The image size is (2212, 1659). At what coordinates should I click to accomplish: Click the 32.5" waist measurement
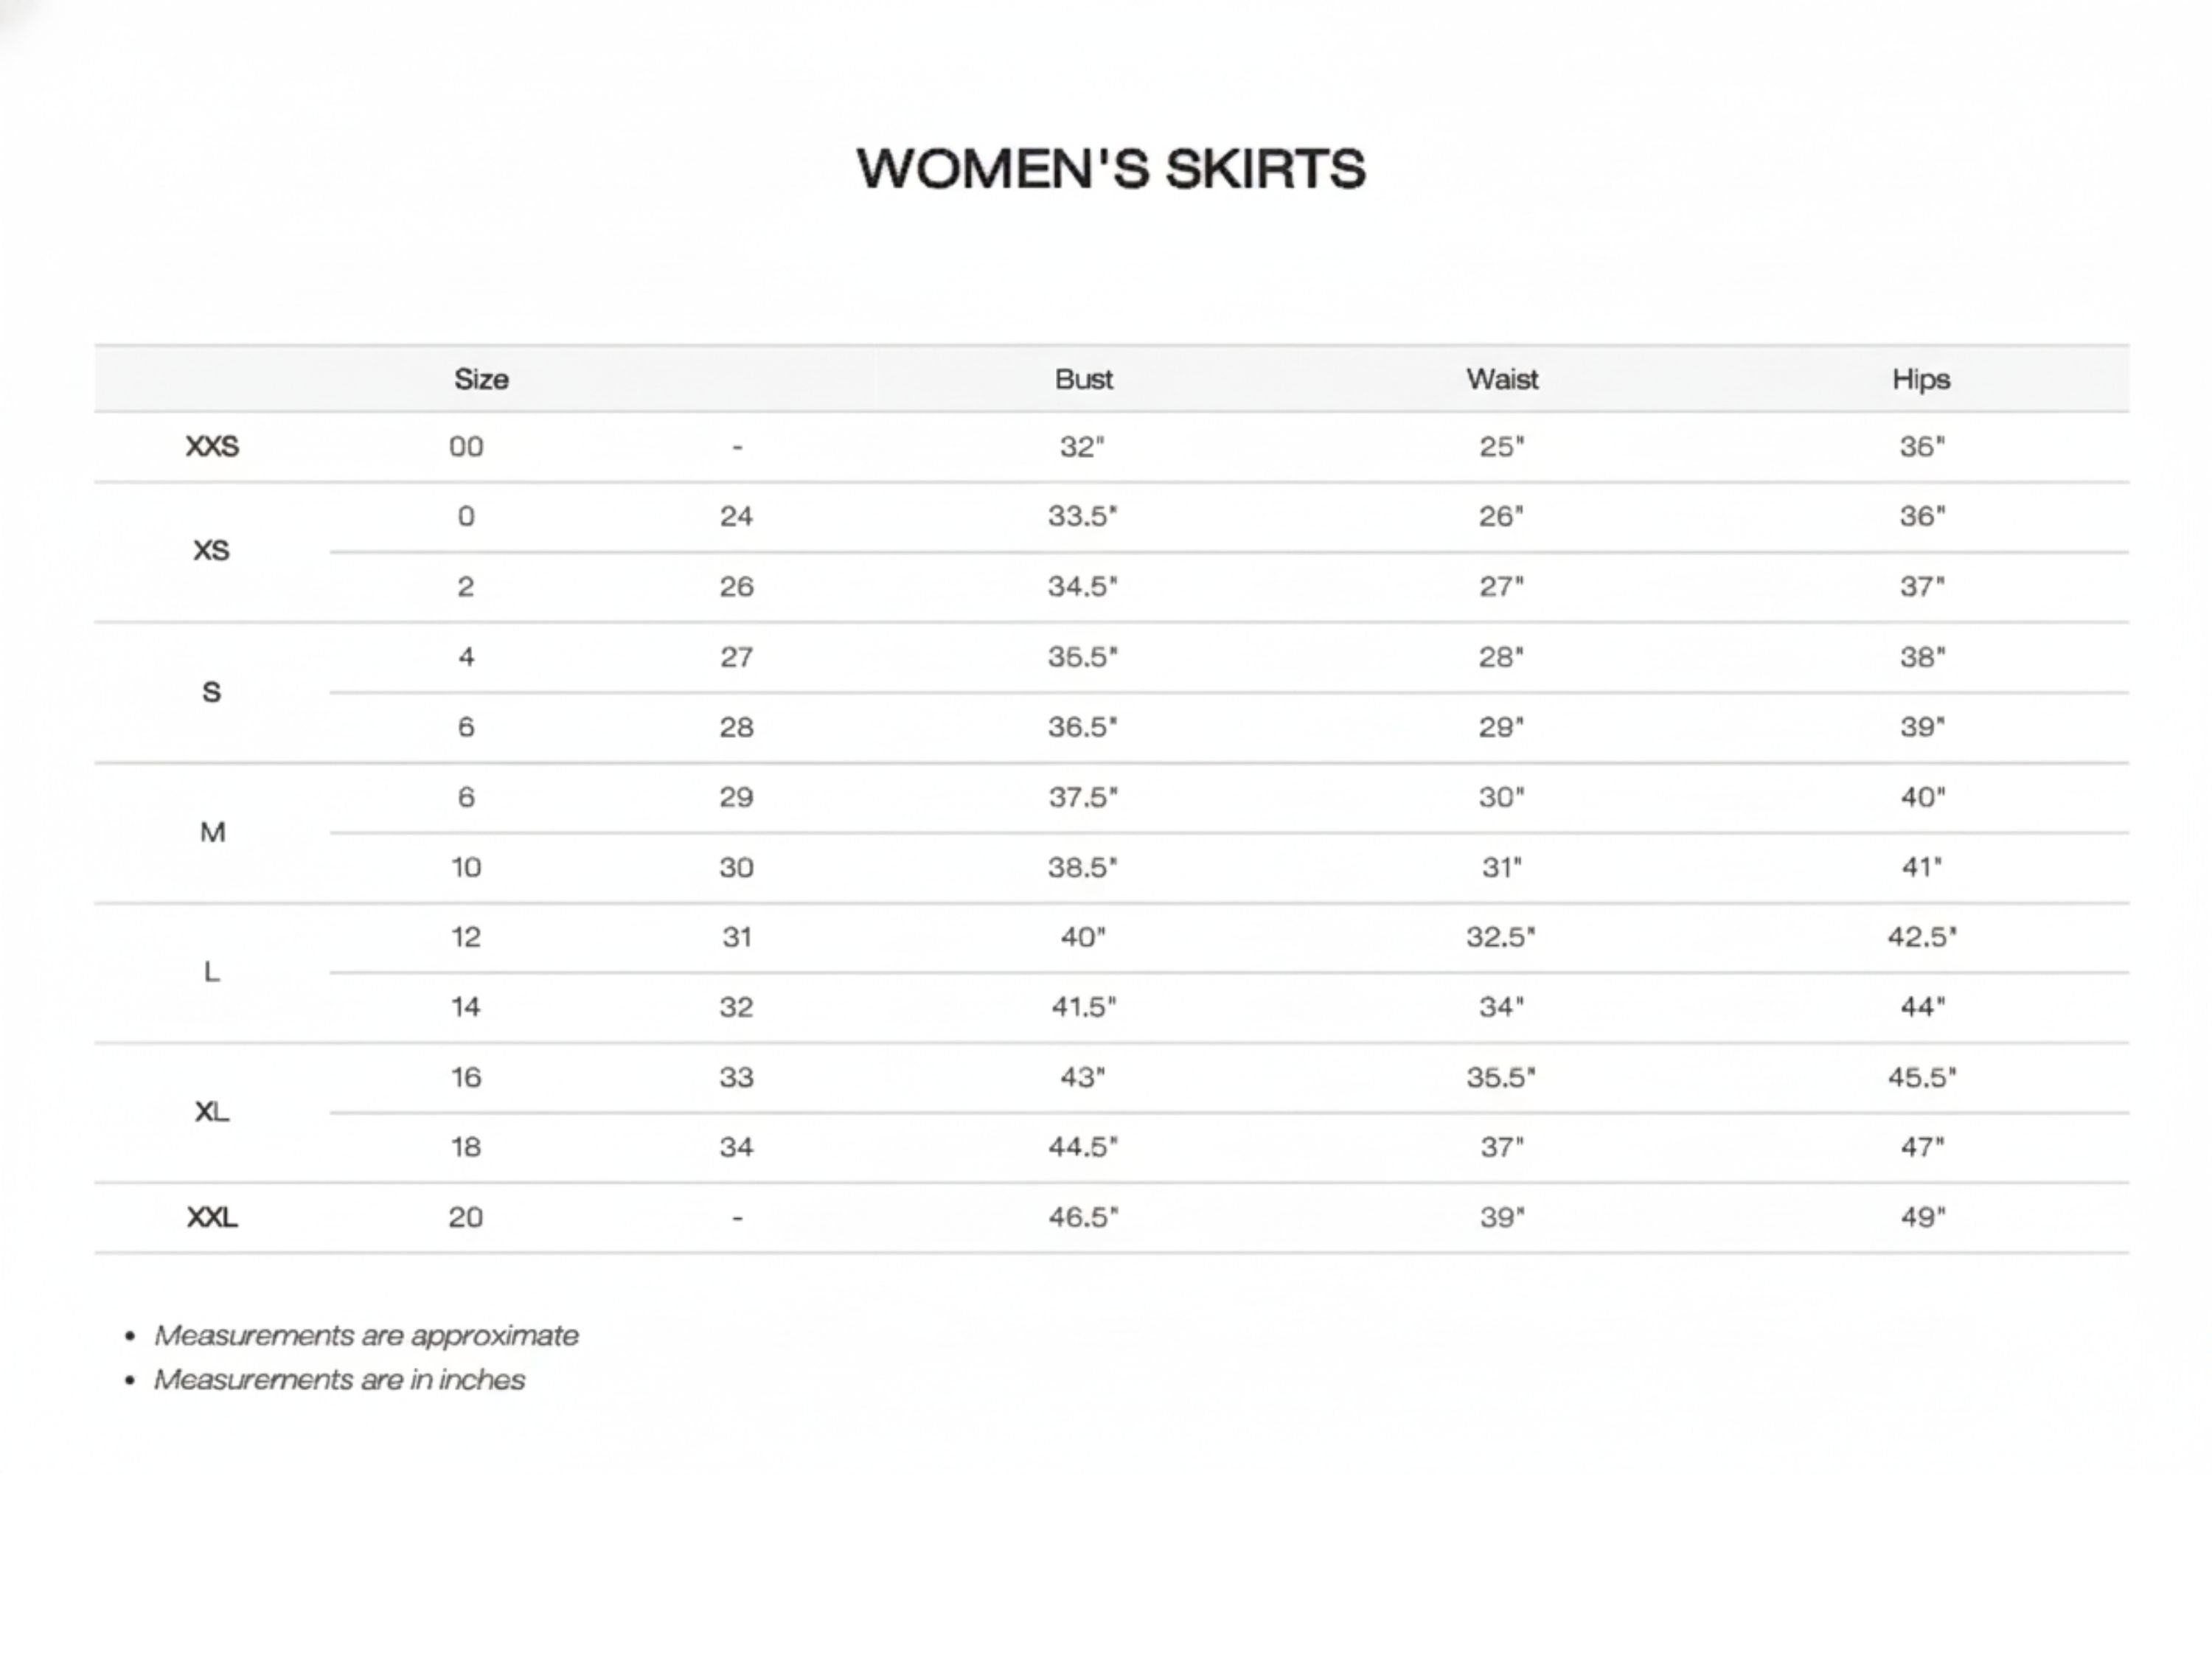coord(1501,937)
